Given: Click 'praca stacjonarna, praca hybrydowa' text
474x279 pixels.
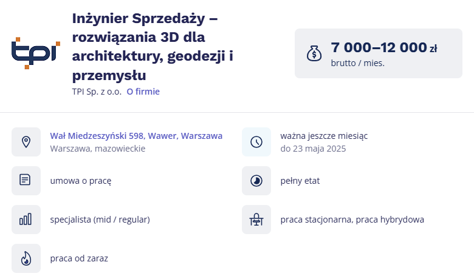Looking at the screenshot, I should click(352, 220).
